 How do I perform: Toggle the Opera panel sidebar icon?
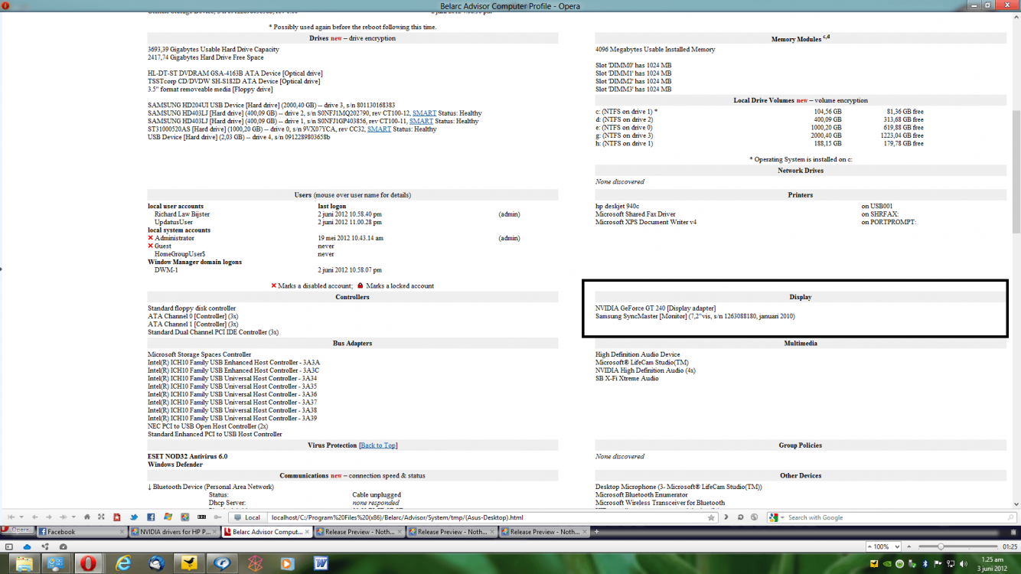[9, 546]
